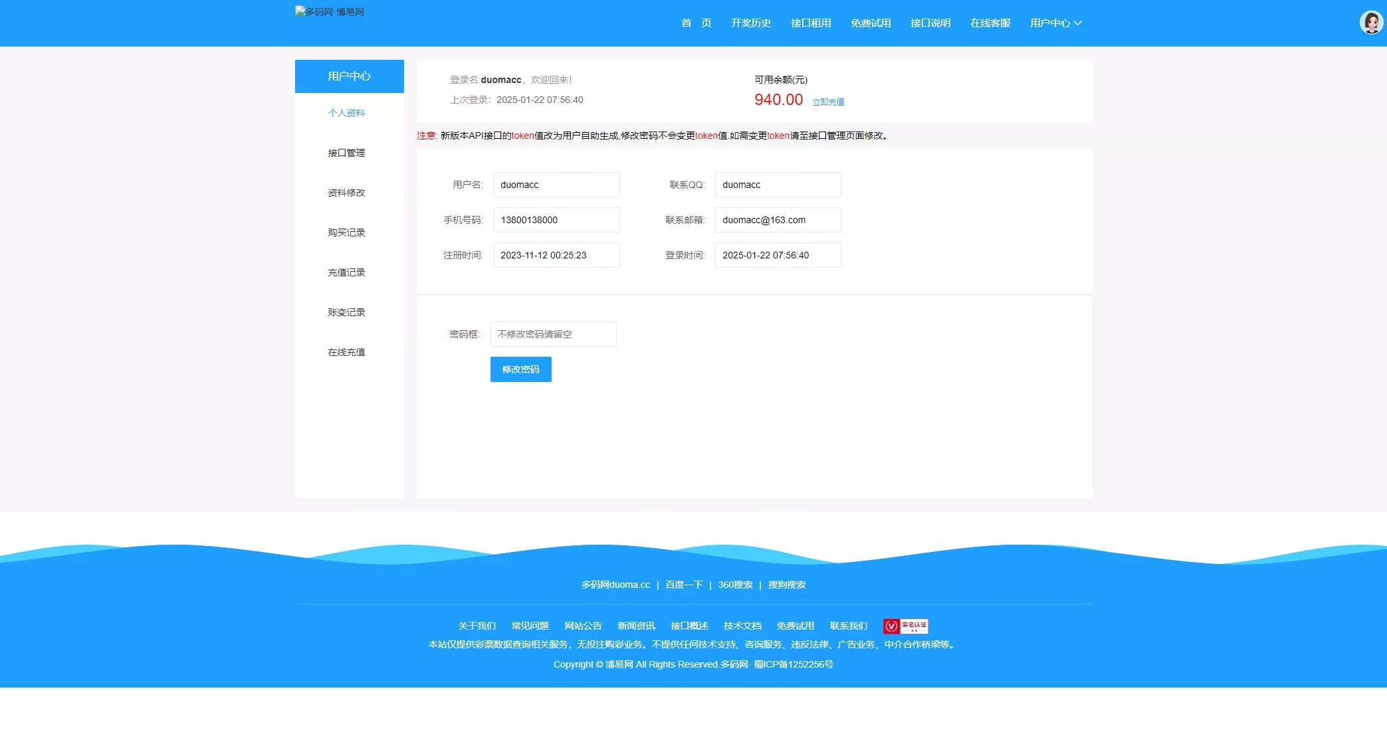Open the 用户中心 dropdown in navbar
Image resolution: width=1387 pixels, height=744 pixels.
tap(1054, 23)
